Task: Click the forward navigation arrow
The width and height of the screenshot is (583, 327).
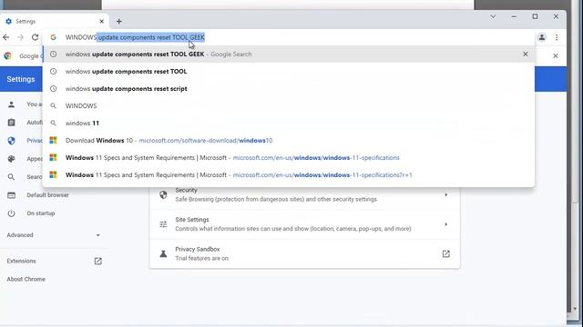Action: tap(20, 37)
